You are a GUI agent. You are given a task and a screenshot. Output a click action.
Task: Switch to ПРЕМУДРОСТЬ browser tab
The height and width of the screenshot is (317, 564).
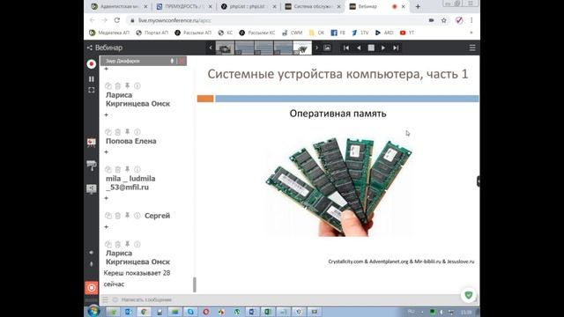184,6
